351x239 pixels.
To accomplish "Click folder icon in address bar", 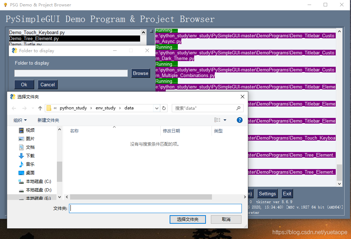I will point(49,108).
